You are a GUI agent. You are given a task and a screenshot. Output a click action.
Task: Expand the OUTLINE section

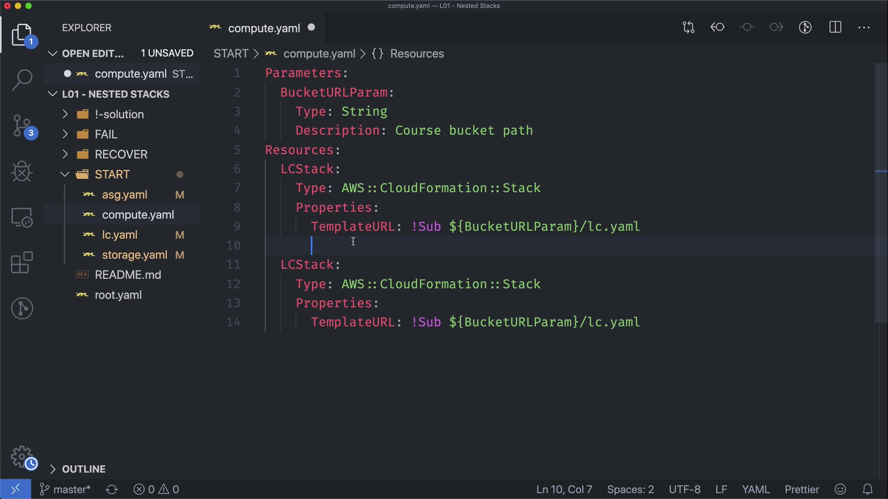[x=83, y=469]
